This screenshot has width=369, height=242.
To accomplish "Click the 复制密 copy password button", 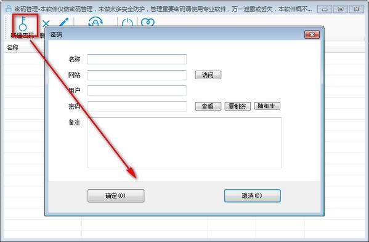I will pyautogui.click(x=237, y=106).
